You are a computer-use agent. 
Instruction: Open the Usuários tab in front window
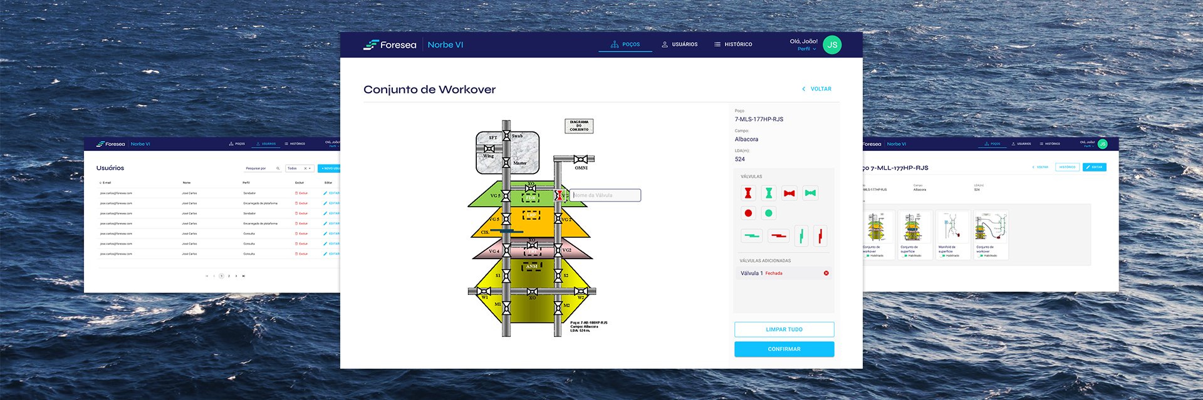point(680,44)
